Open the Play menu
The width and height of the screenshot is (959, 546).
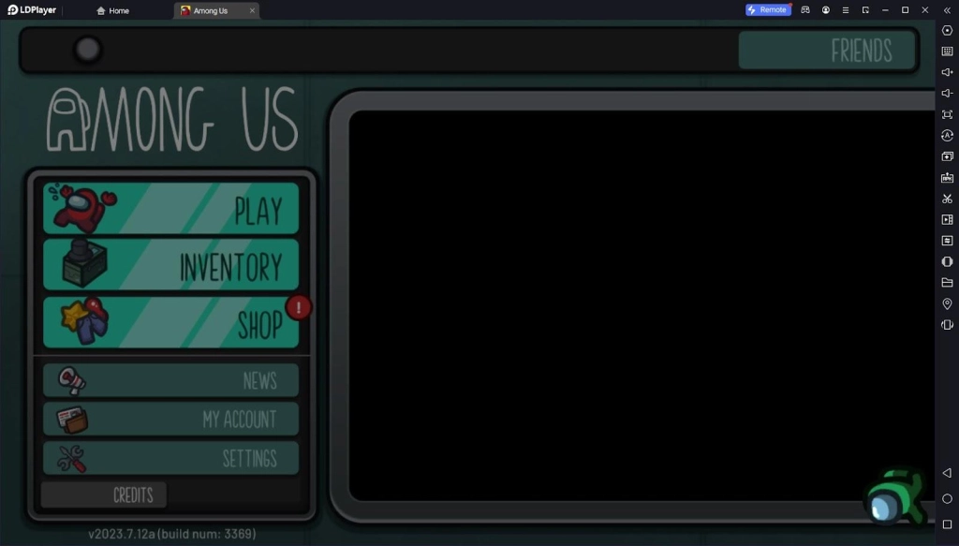tap(170, 208)
